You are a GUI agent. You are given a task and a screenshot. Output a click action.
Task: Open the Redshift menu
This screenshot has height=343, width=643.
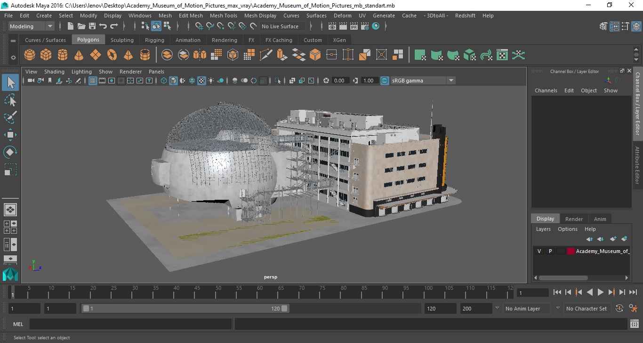pyautogui.click(x=465, y=16)
